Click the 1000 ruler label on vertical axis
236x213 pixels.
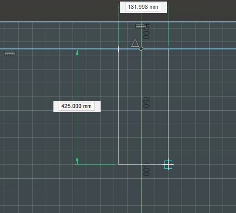tap(146, 31)
